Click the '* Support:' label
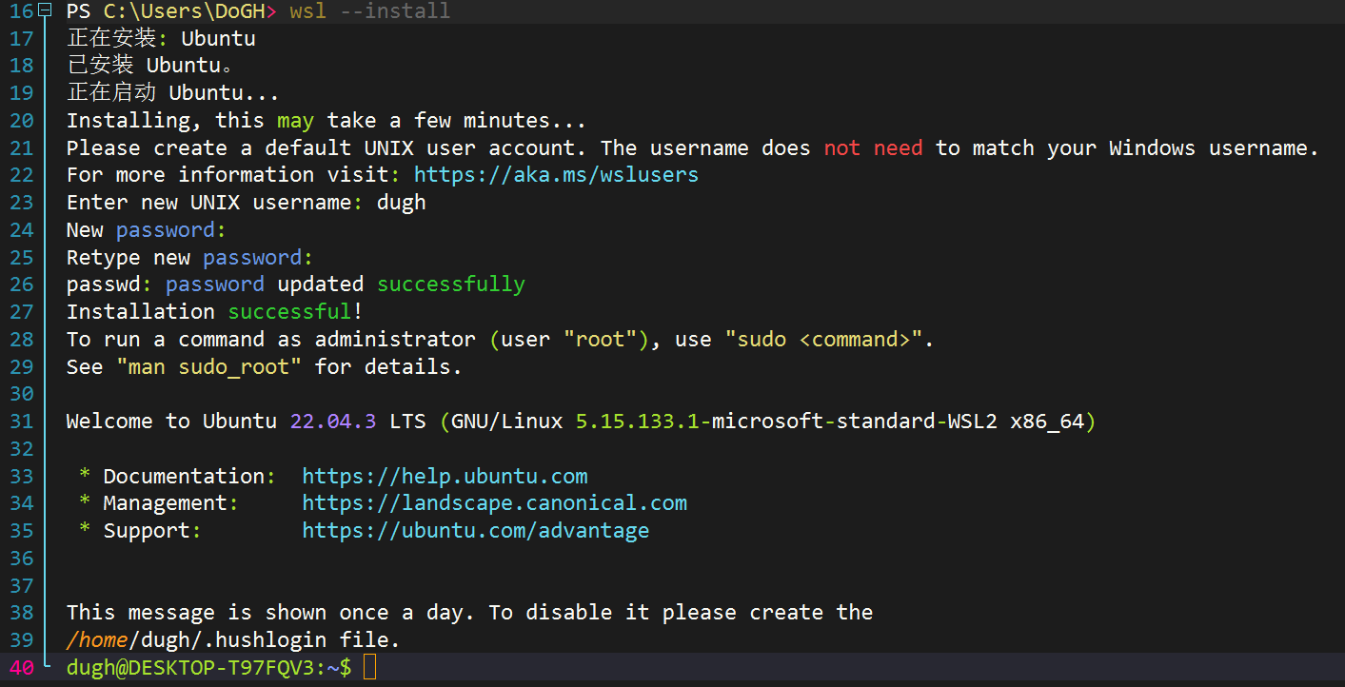Image resolution: width=1345 pixels, height=687 pixels. pos(140,531)
